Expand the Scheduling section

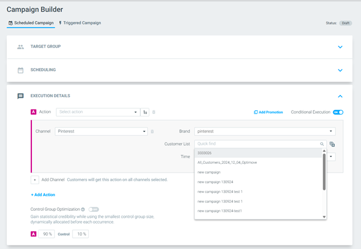[x=340, y=70]
